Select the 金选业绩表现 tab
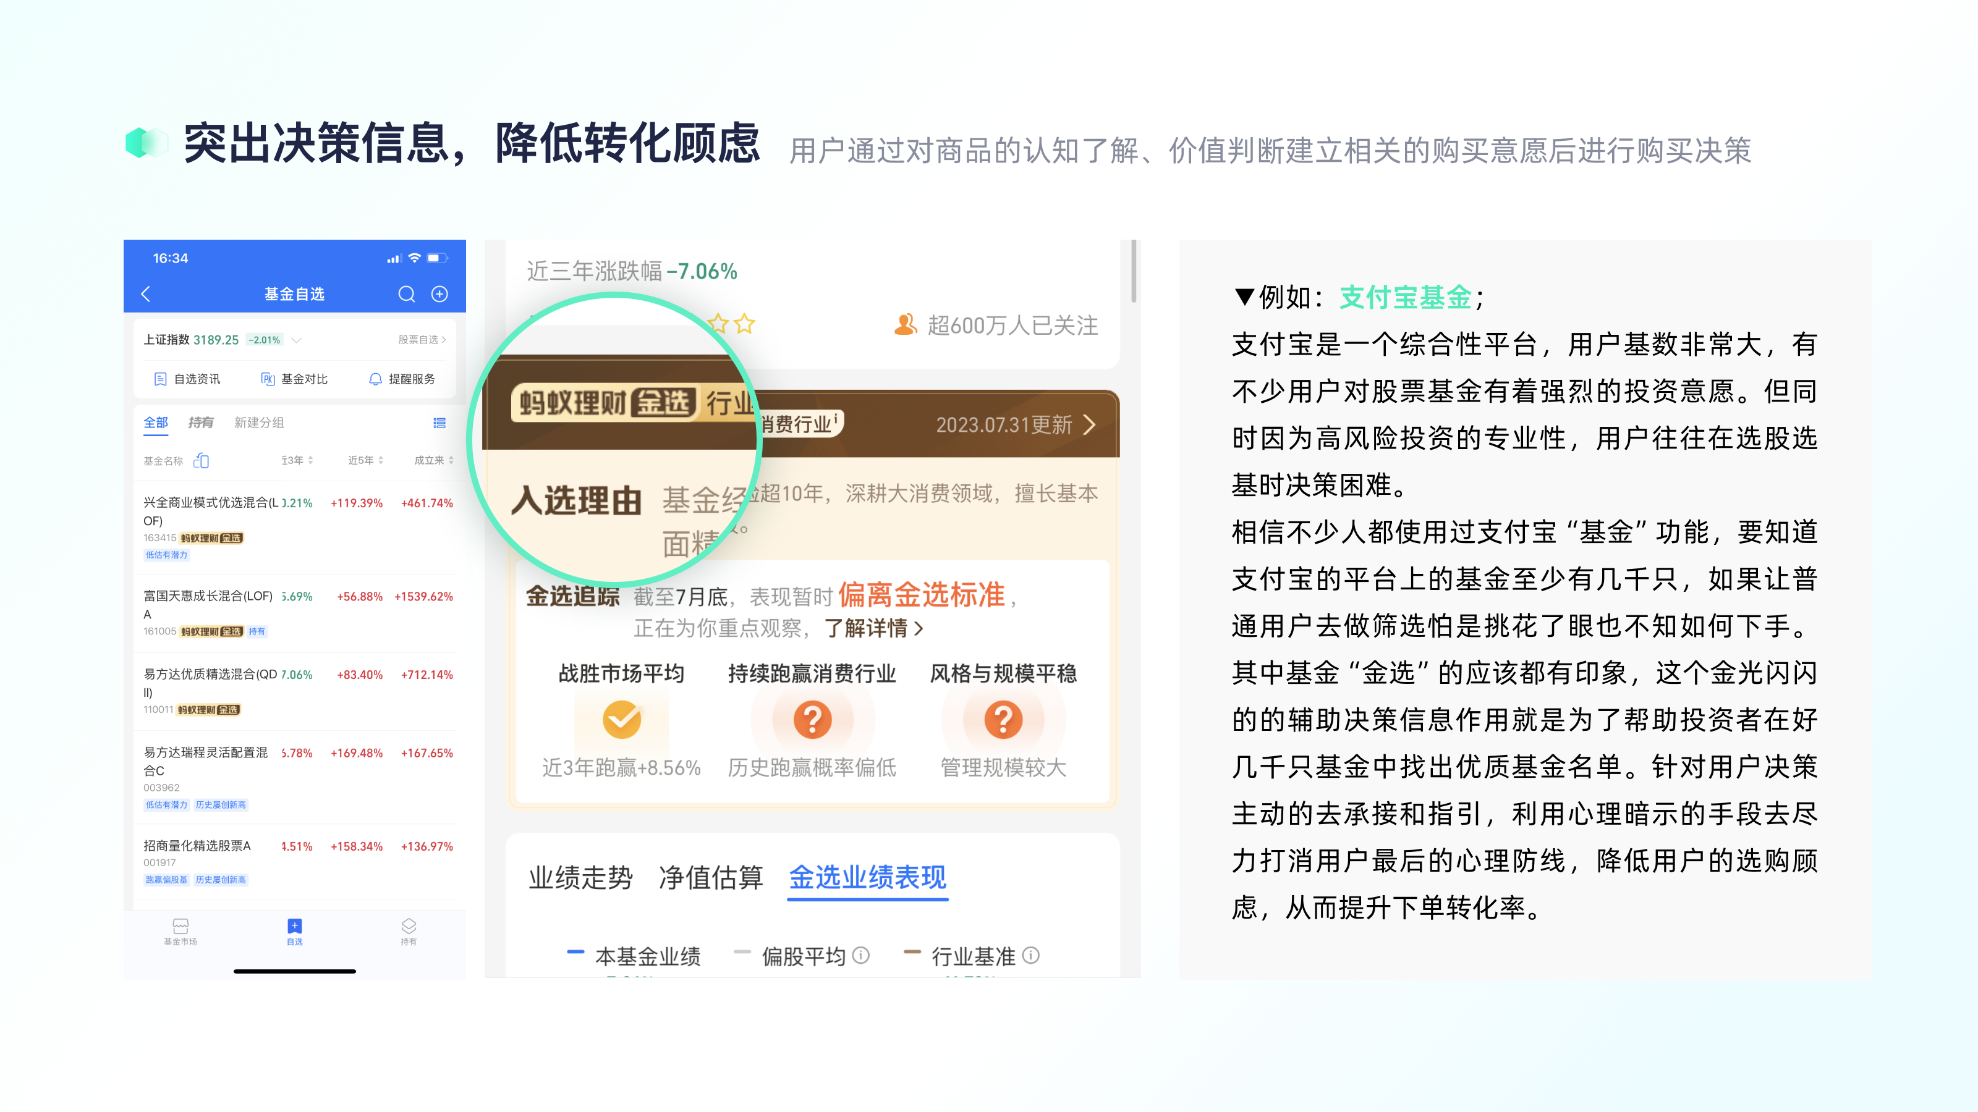 [868, 878]
